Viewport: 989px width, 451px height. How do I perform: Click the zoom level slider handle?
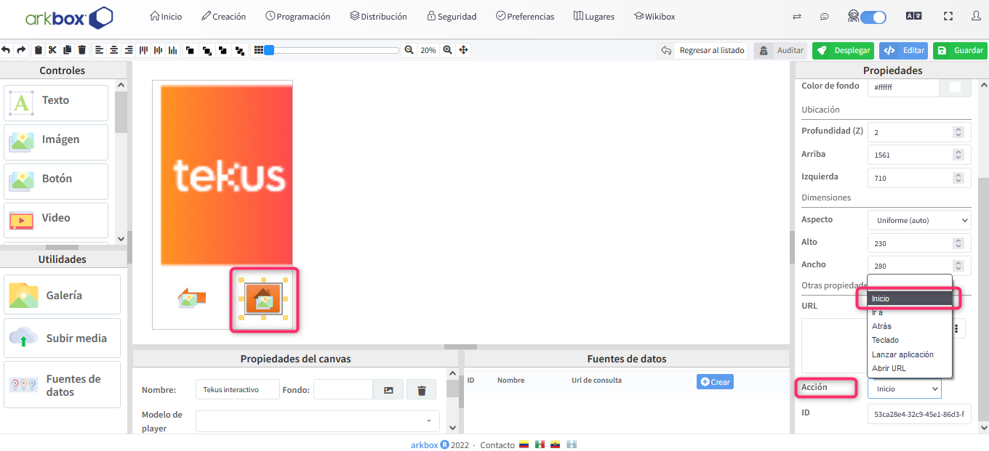269,50
